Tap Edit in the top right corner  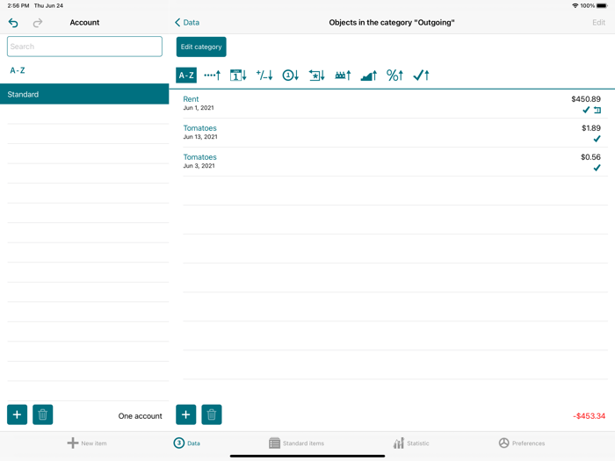(x=598, y=22)
